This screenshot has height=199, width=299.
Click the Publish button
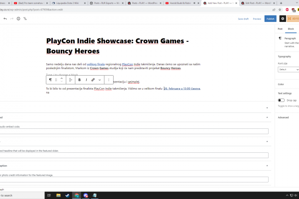tap(271, 19)
